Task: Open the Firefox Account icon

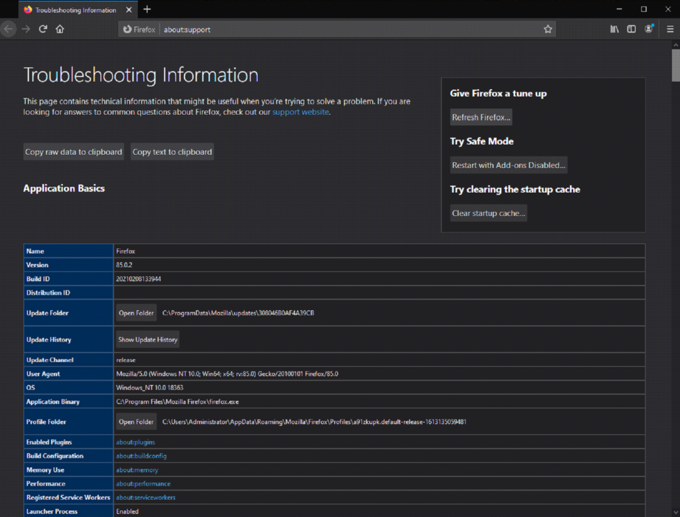Action: [x=649, y=29]
